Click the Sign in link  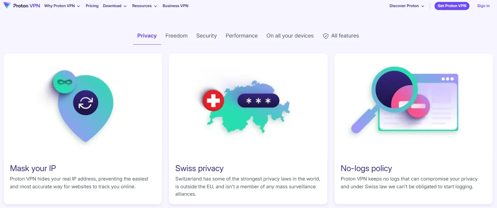click(x=483, y=6)
